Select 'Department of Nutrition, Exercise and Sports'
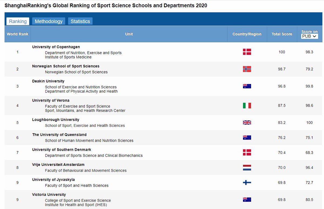The image size is (324, 209). (x=83, y=53)
